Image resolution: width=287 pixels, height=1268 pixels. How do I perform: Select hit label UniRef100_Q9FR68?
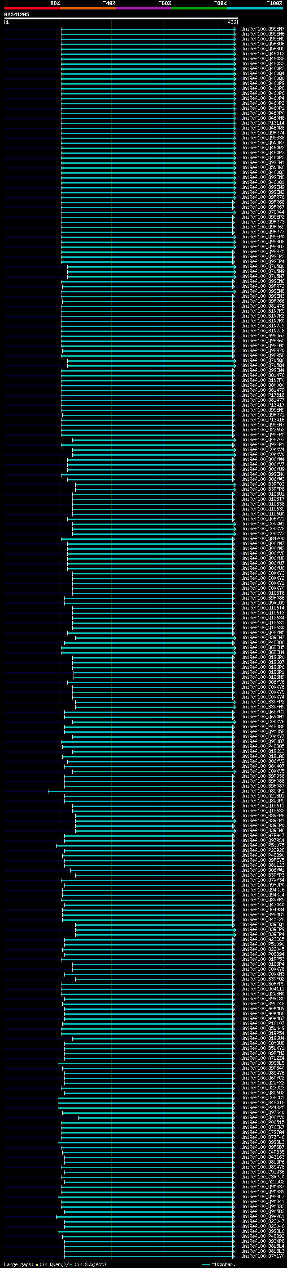point(262,202)
